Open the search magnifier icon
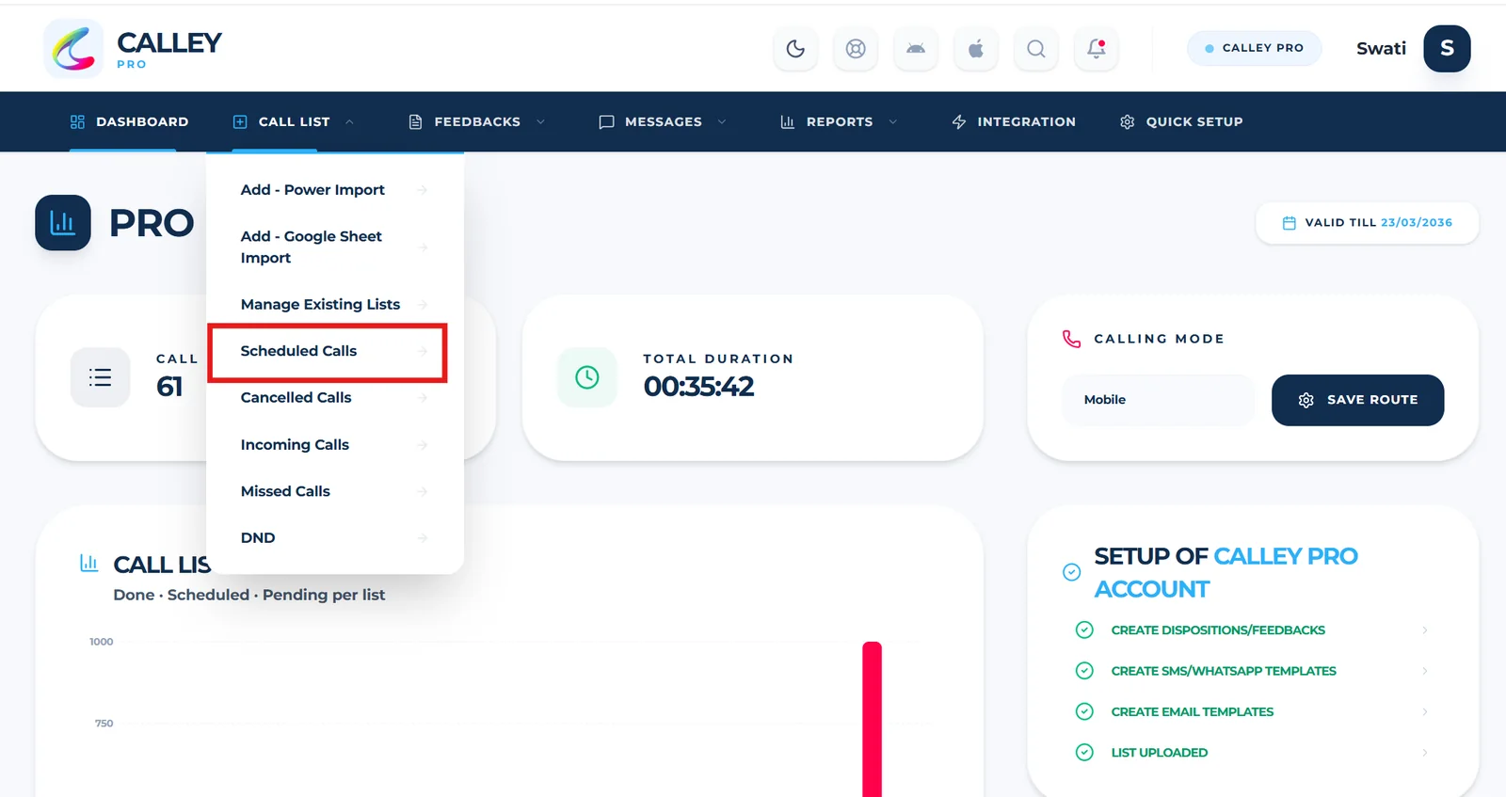 click(x=1036, y=49)
